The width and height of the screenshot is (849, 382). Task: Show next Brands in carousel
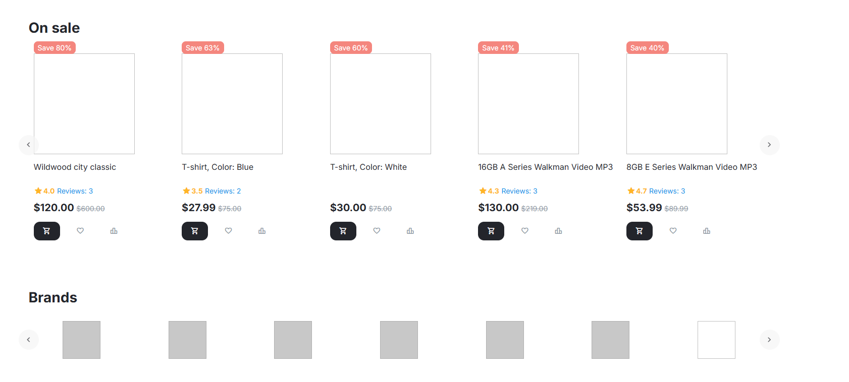769,340
